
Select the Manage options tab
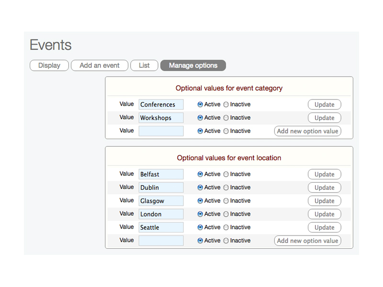point(193,66)
